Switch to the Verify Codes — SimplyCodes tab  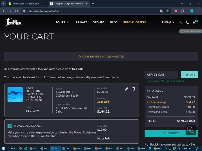click(x=26, y=3)
